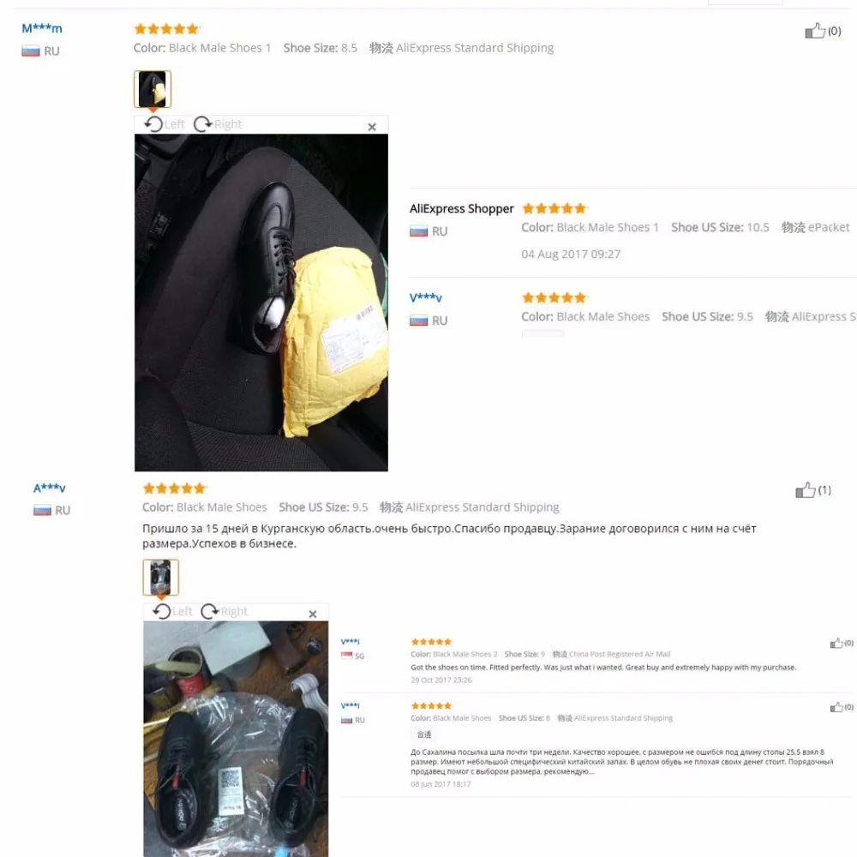
Task: Open reviewer V***v's profile link
Action: pos(426,298)
